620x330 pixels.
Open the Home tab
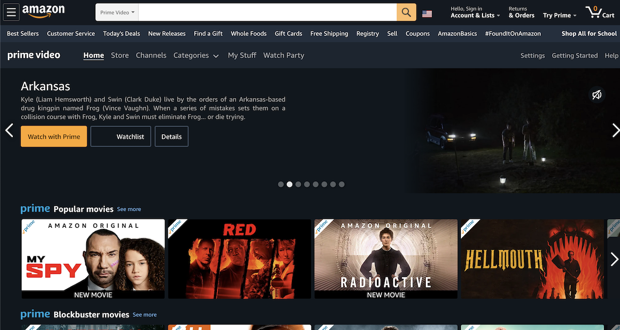point(94,55)
